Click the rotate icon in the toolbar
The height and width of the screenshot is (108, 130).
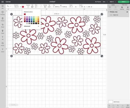click(x=70, y=7)
